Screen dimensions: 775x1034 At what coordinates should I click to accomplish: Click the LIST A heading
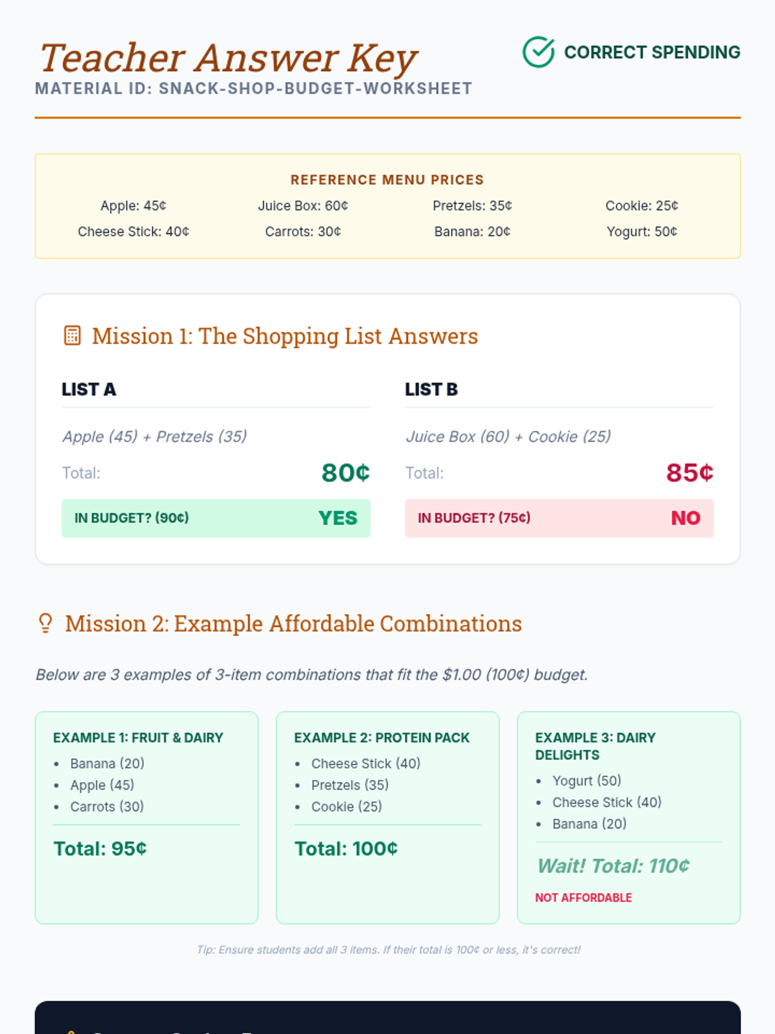click(x=89, y=390)
